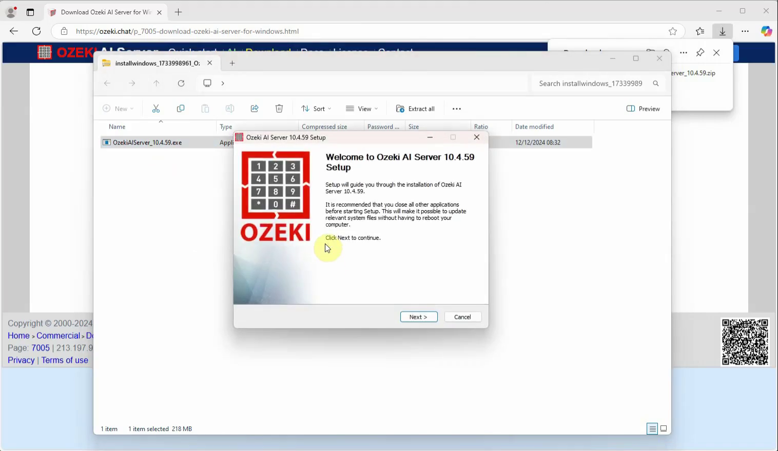Click the This PC monitor icon in address bar
Viewport: 778px width, 451px height.
click(207, 83)
